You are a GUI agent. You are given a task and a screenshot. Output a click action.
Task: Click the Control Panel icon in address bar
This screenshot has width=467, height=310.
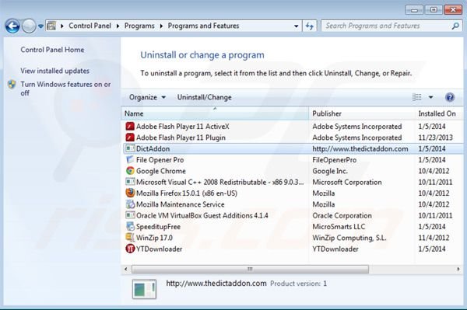pyautogui.click(x=51, y=26)
